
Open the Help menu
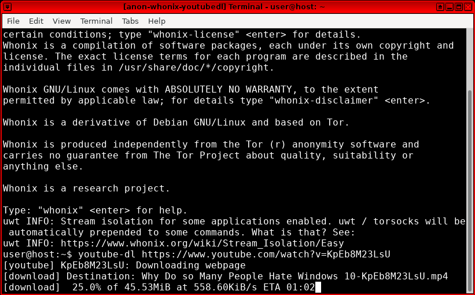tap(157, 21)
